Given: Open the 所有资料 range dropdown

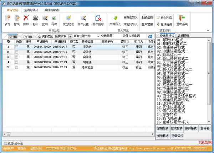Looking at the screenshot, I should pos(70,36).
